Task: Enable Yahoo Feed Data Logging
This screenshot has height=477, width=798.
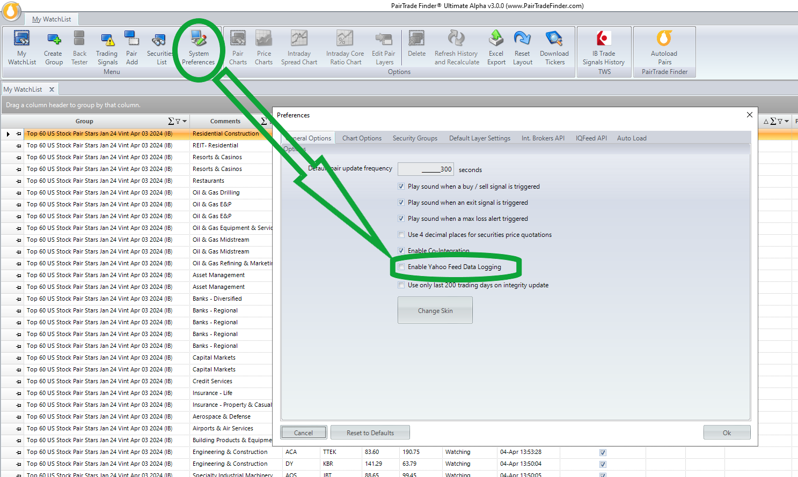Action: tap(401, 267)
